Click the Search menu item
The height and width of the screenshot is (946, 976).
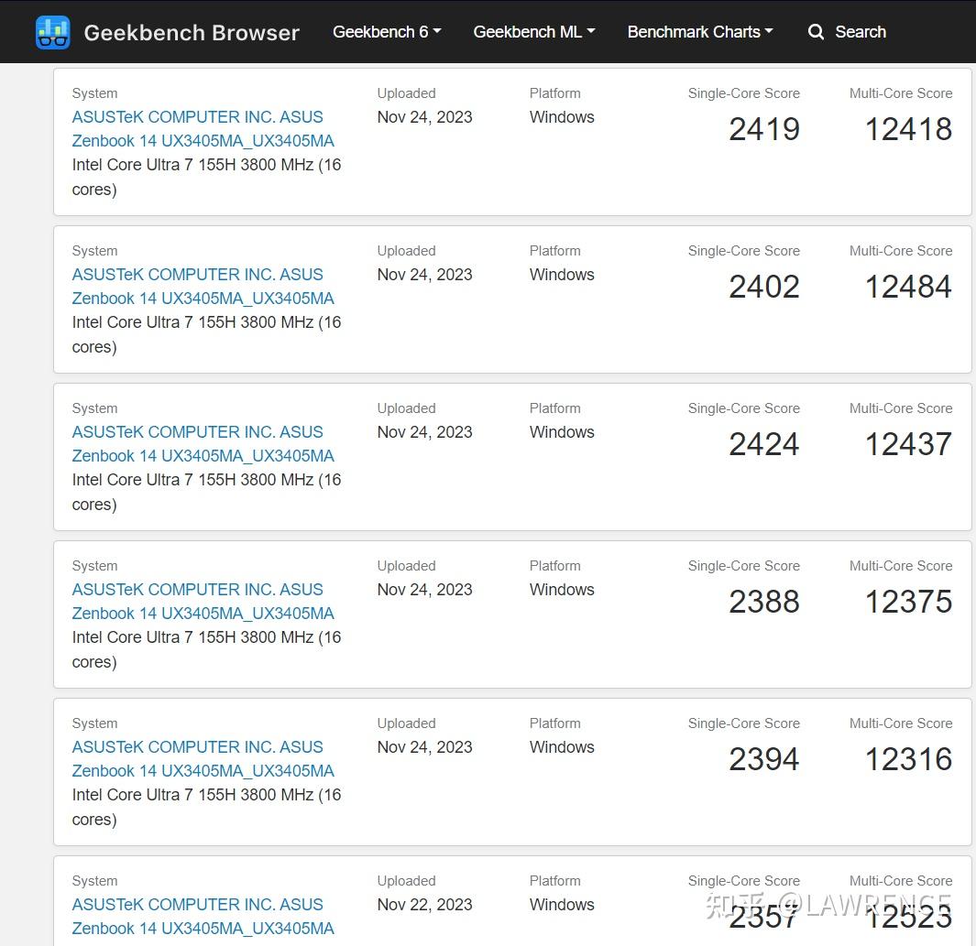[x=860, y=32]
